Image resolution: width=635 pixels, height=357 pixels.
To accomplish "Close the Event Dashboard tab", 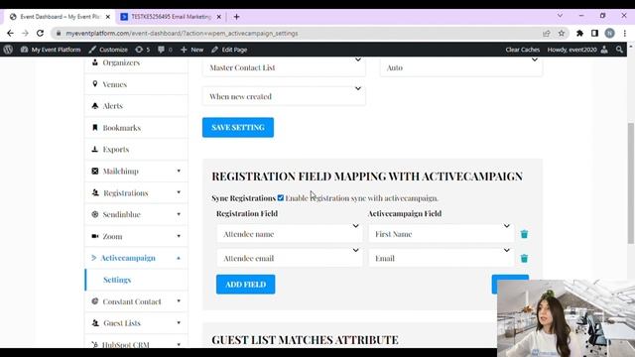I will tap(108, 17).
